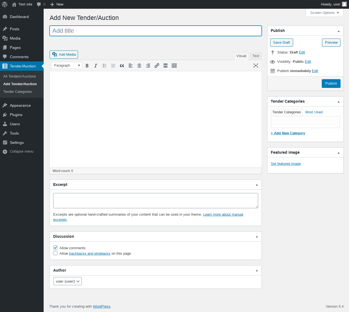Open author user (user) dropdown
349x312 pixels.
coord(68,281)
